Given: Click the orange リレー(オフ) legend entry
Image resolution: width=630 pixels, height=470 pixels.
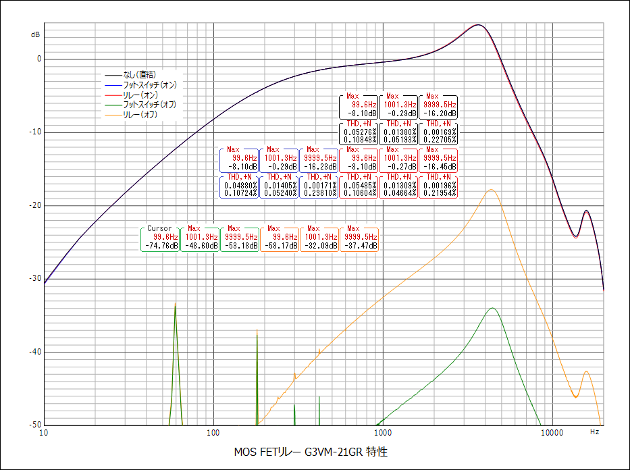Looking at the screenshot, I should pos(132,115).
